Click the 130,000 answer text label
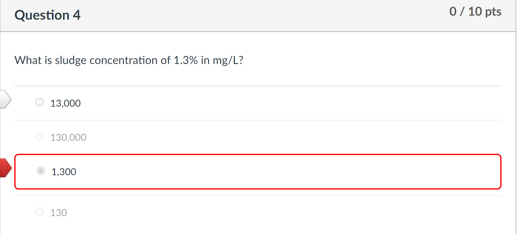This screenshot has height=234, width=523. [x=68, y=137]
